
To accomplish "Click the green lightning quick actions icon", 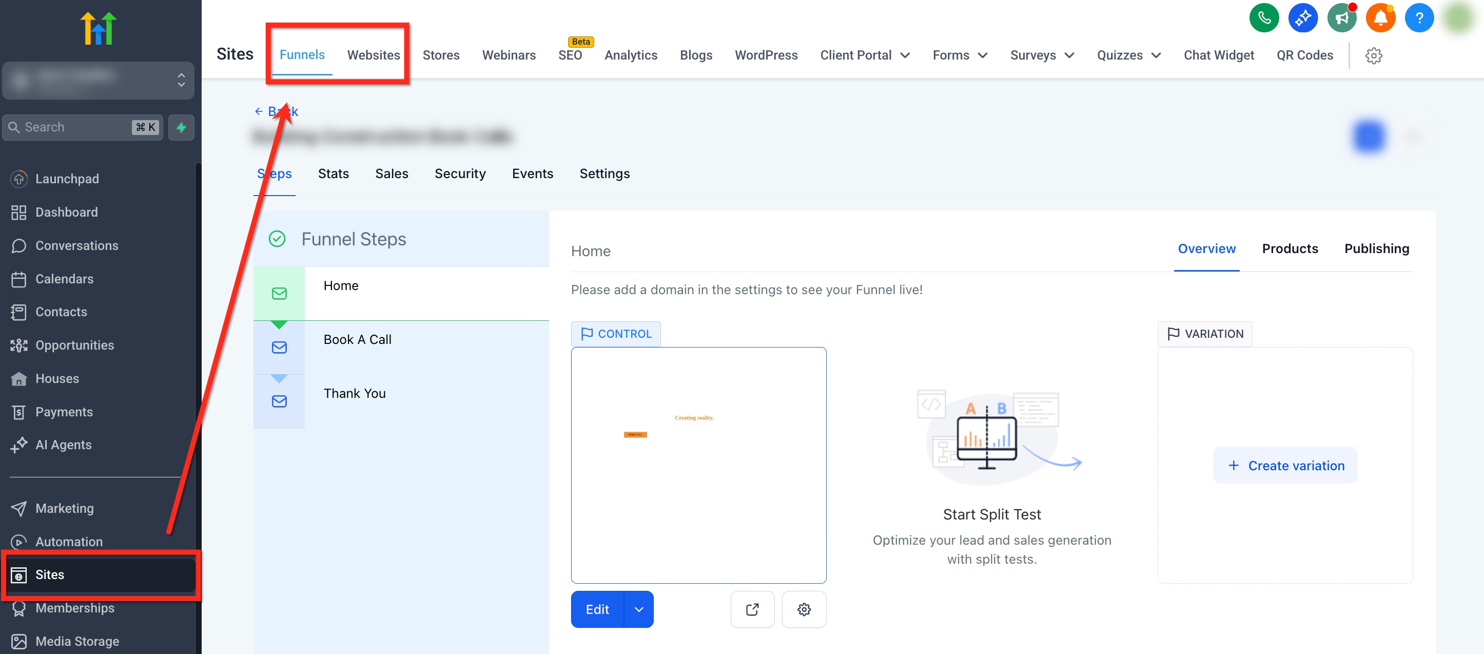I will point(181,127).
